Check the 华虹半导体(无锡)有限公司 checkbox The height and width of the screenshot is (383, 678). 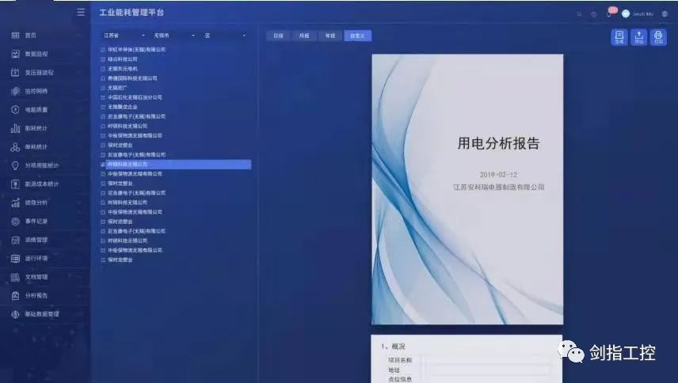pyautogui.click(x=103, y=50)
